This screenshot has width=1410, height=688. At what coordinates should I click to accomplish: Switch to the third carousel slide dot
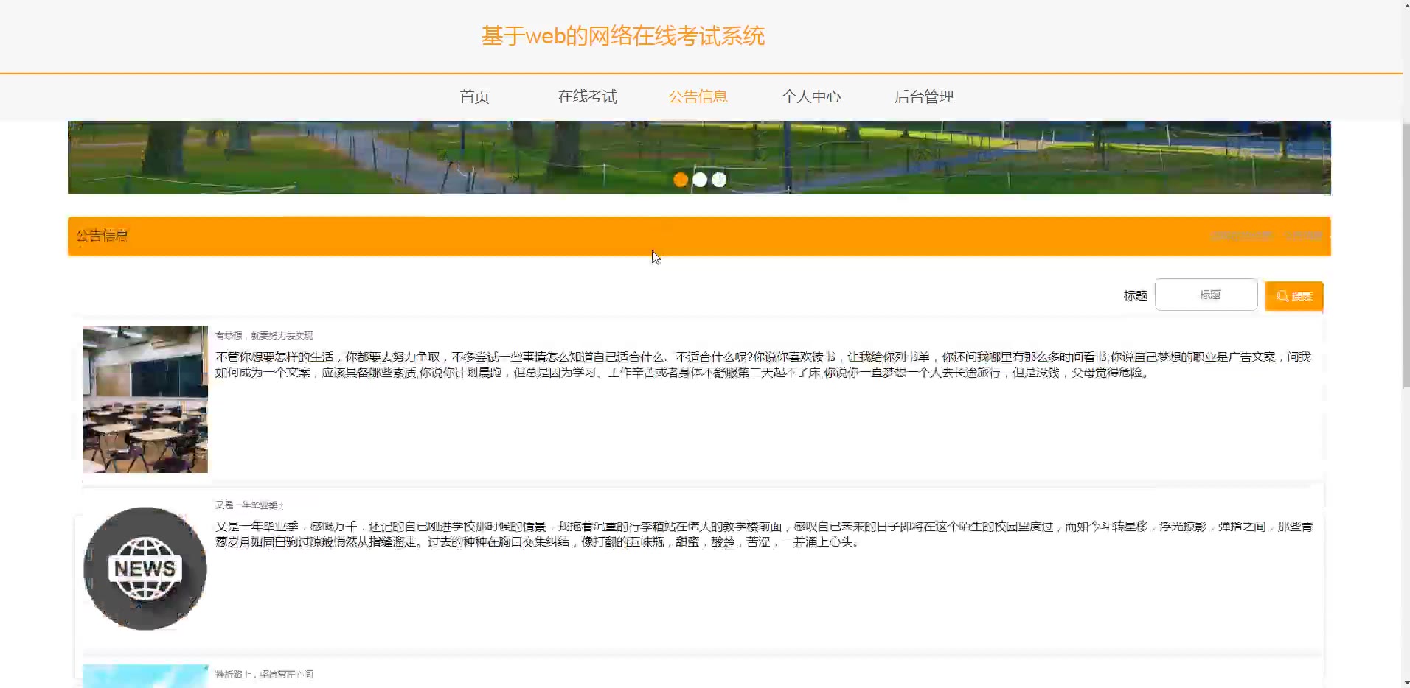click(x=719, y=180)
